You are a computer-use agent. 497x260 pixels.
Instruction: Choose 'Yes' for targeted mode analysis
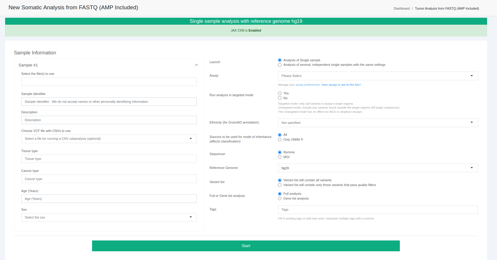click(280, 93)
